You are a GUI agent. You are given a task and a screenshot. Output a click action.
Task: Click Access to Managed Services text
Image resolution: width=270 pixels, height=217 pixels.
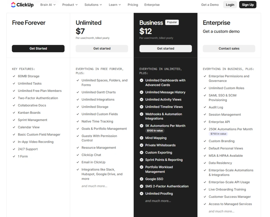(230, 204)
